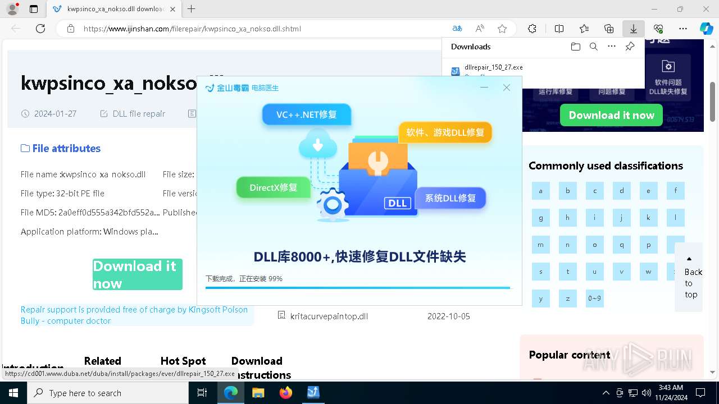This screenshot has width=719, height=404.
Task: Toggle split screen view icon
Action: (559, 29)
